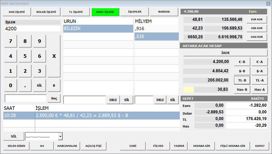The image size is (272, 154).
Task: Select the €-B transfer button
Action: click(242, 62)
